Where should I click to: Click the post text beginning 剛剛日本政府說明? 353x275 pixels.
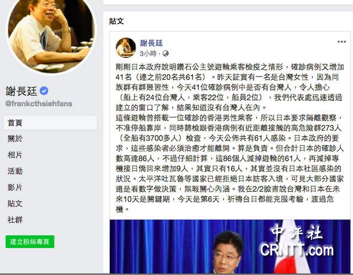(229, 138)
